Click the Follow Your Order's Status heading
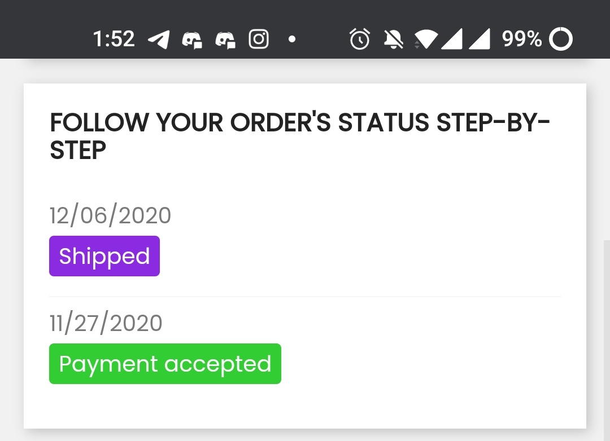Image resolution: width=610 pixels, height=441 pixels. pyautogui.click(x=299, y=135)
